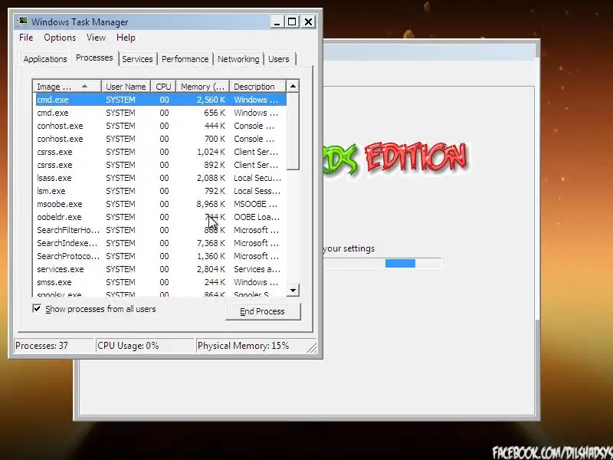The width and height of the screenshot is (613, 460).
Task: Sort by Image Name column header
Action: coord(67,87)
